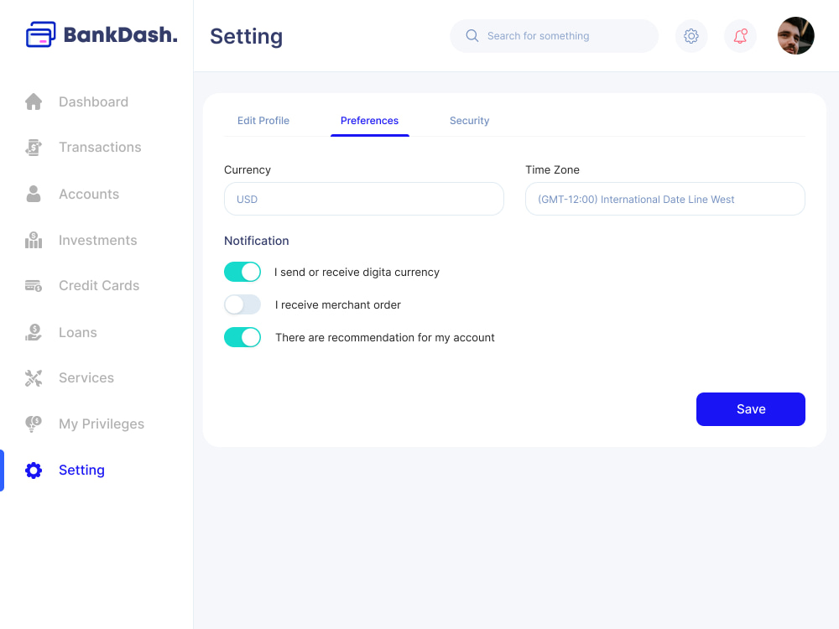Viewport: 839px width, 629px height.
Task: Click text 'I send or receive digita currency'
Action: coord(357,272)
